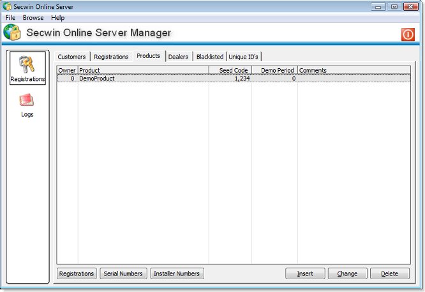This screenshot has height=292, width=425.
Task: Sort by the Seed Code column header
Action: click(230, 70)
